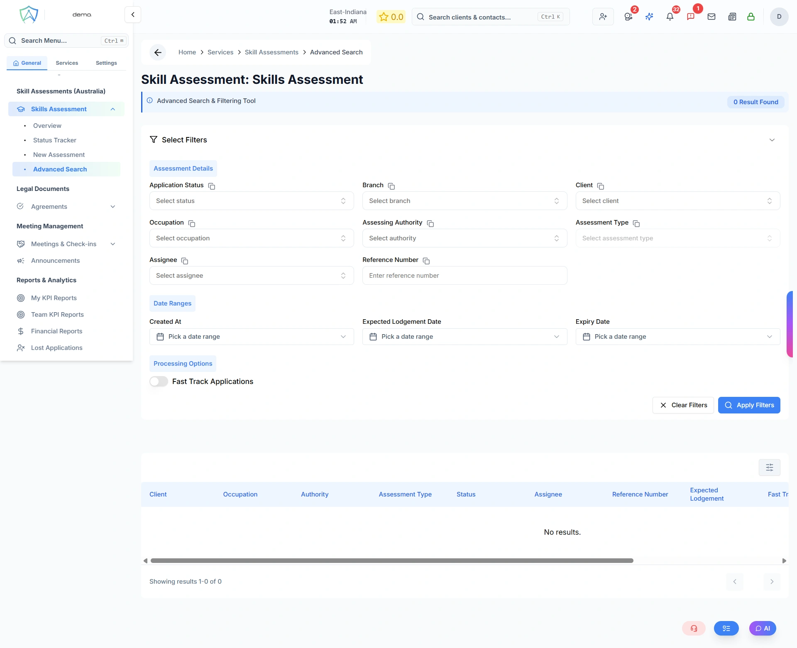797x648 pixels.
Task: Switch to the Services tab
Action: point(66,63)
